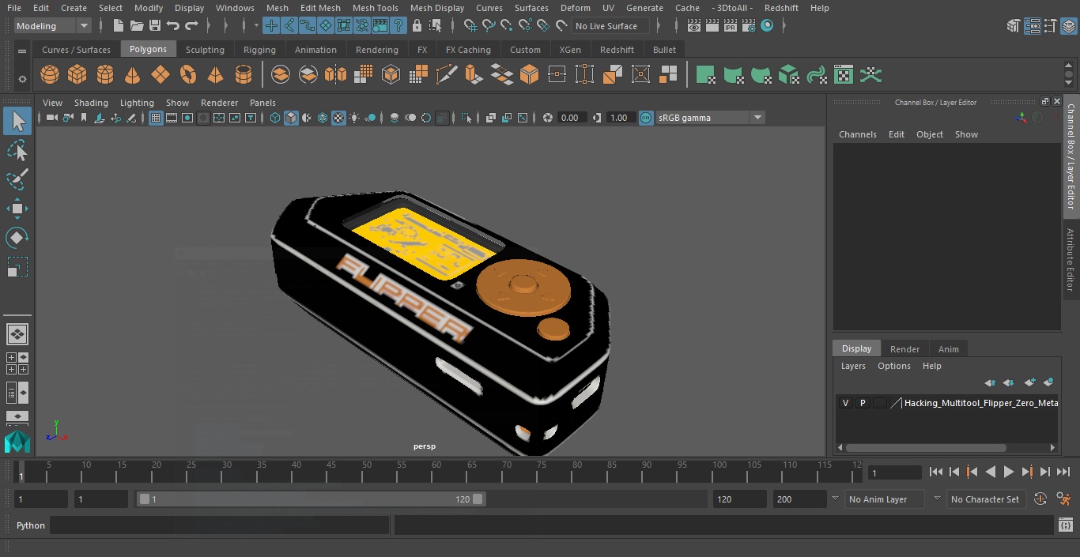Select the Rotate tool in the toolbox
The image size is (1080, 557).
coord(17,238)
